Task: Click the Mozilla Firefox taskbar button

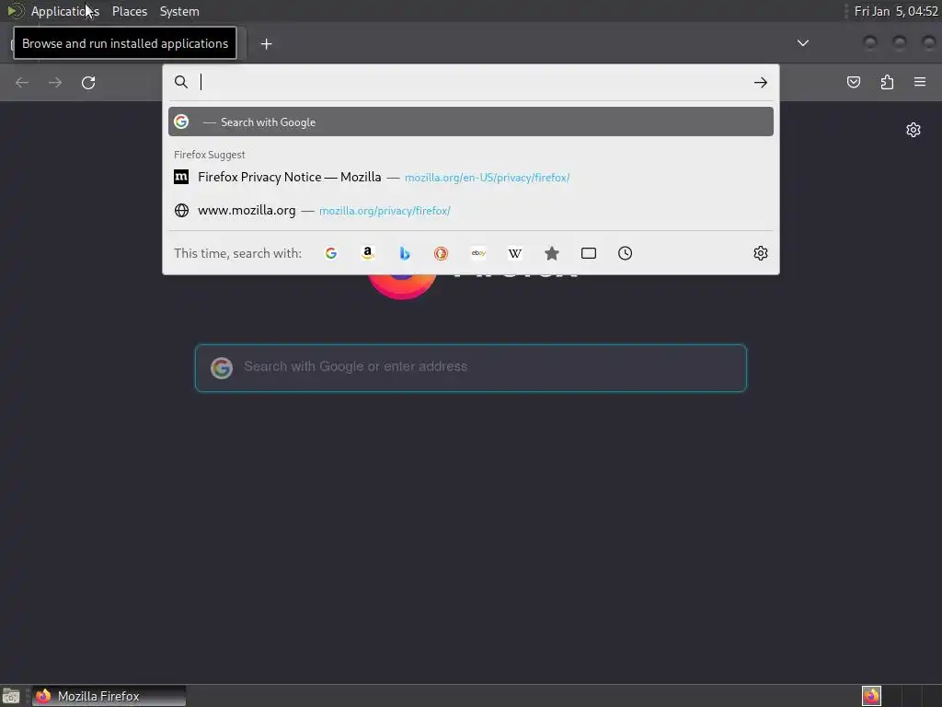Action: pyautogui.click(x=109, y=696)
